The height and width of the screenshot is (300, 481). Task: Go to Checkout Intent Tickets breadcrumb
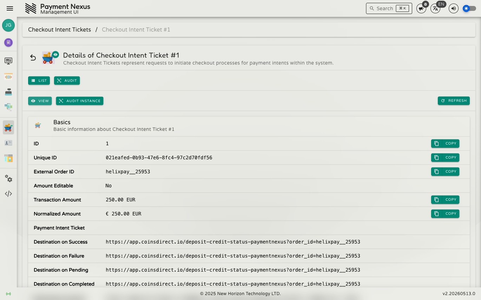pos(59,29)
